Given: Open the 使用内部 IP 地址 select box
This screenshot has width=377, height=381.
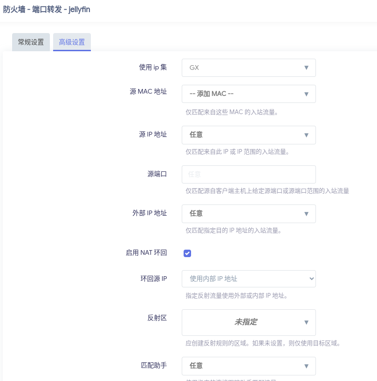Looking at the screenshot, I should tap(242, 279).
